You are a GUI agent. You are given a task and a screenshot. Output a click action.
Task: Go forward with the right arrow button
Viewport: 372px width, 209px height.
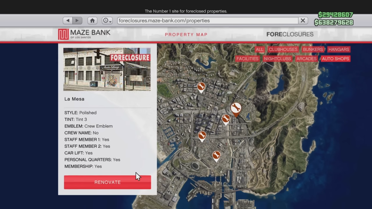click(x=77, y=21)
